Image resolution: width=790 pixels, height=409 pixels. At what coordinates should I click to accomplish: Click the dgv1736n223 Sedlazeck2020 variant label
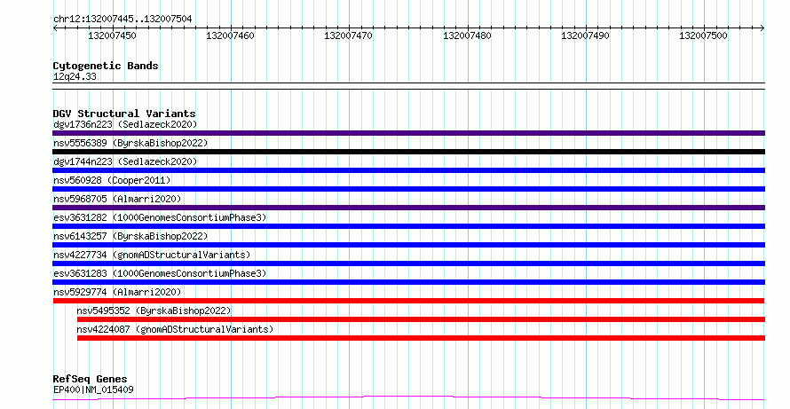125,124
